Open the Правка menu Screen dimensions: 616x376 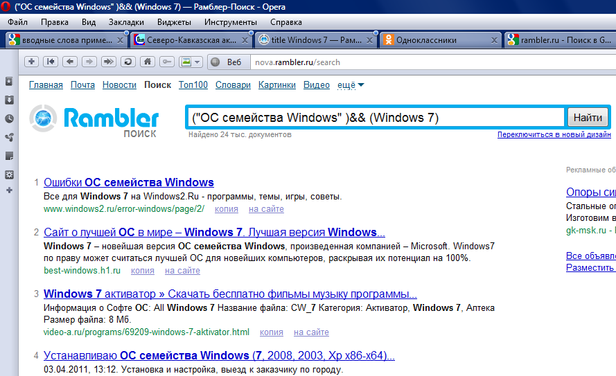[55, 22]
